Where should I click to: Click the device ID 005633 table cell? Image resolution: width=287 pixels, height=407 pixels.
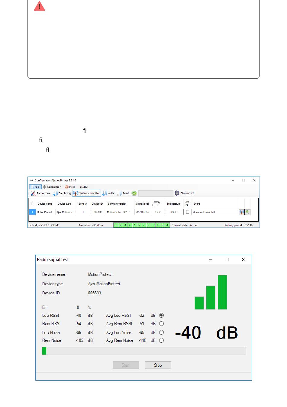(x=98, y=212)
